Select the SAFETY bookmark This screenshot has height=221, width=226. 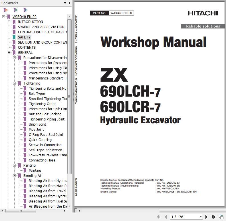click(x=24, y=37)
